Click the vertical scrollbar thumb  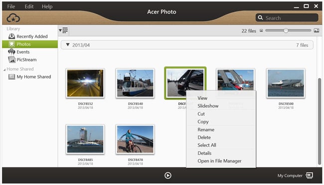(320, 121)
